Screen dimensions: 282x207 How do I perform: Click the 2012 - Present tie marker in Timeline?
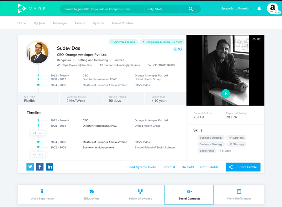[38, 120]
